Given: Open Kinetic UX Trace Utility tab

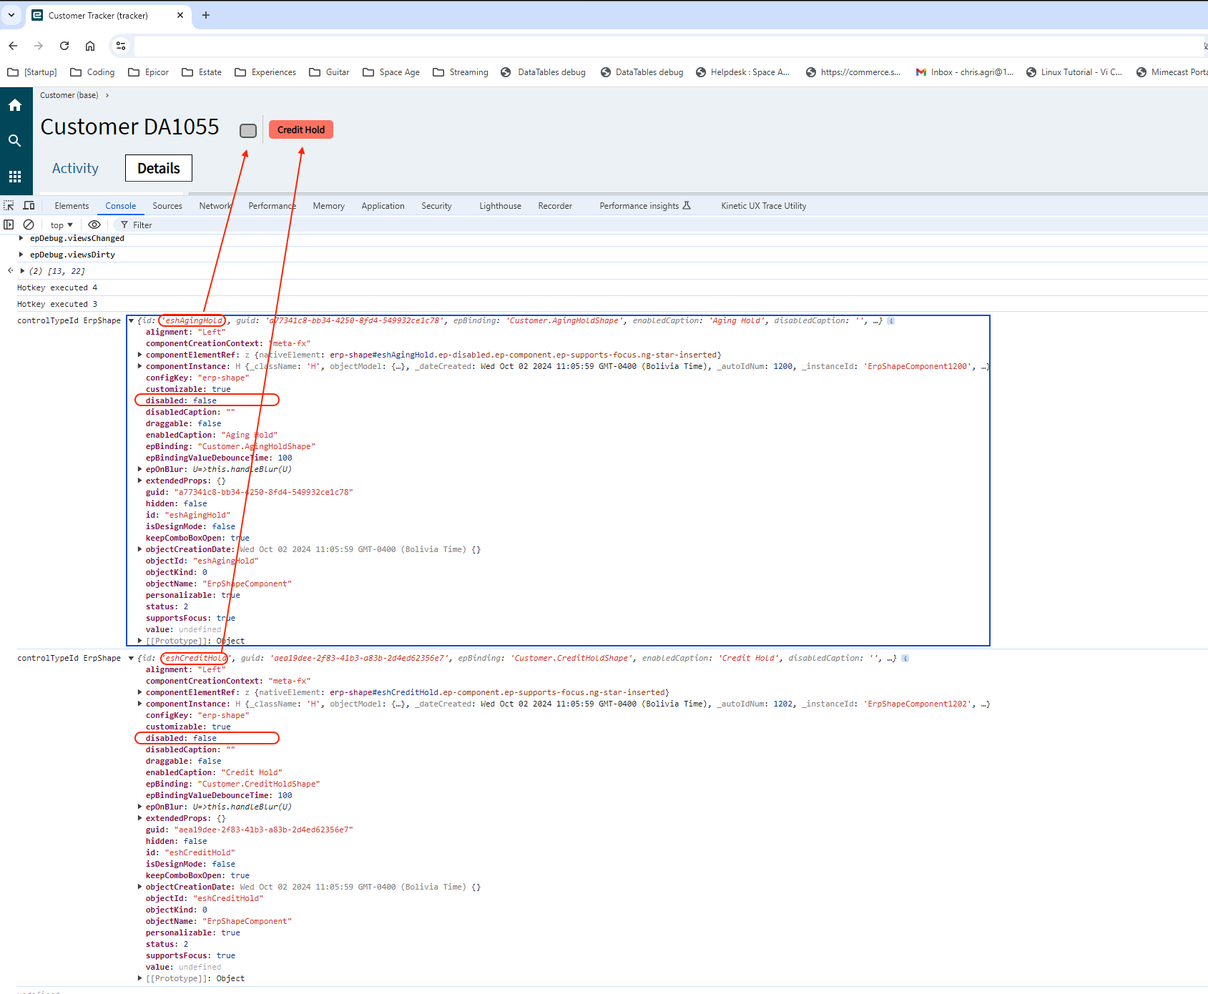Looking at the screenshot, I should (764, 206).
